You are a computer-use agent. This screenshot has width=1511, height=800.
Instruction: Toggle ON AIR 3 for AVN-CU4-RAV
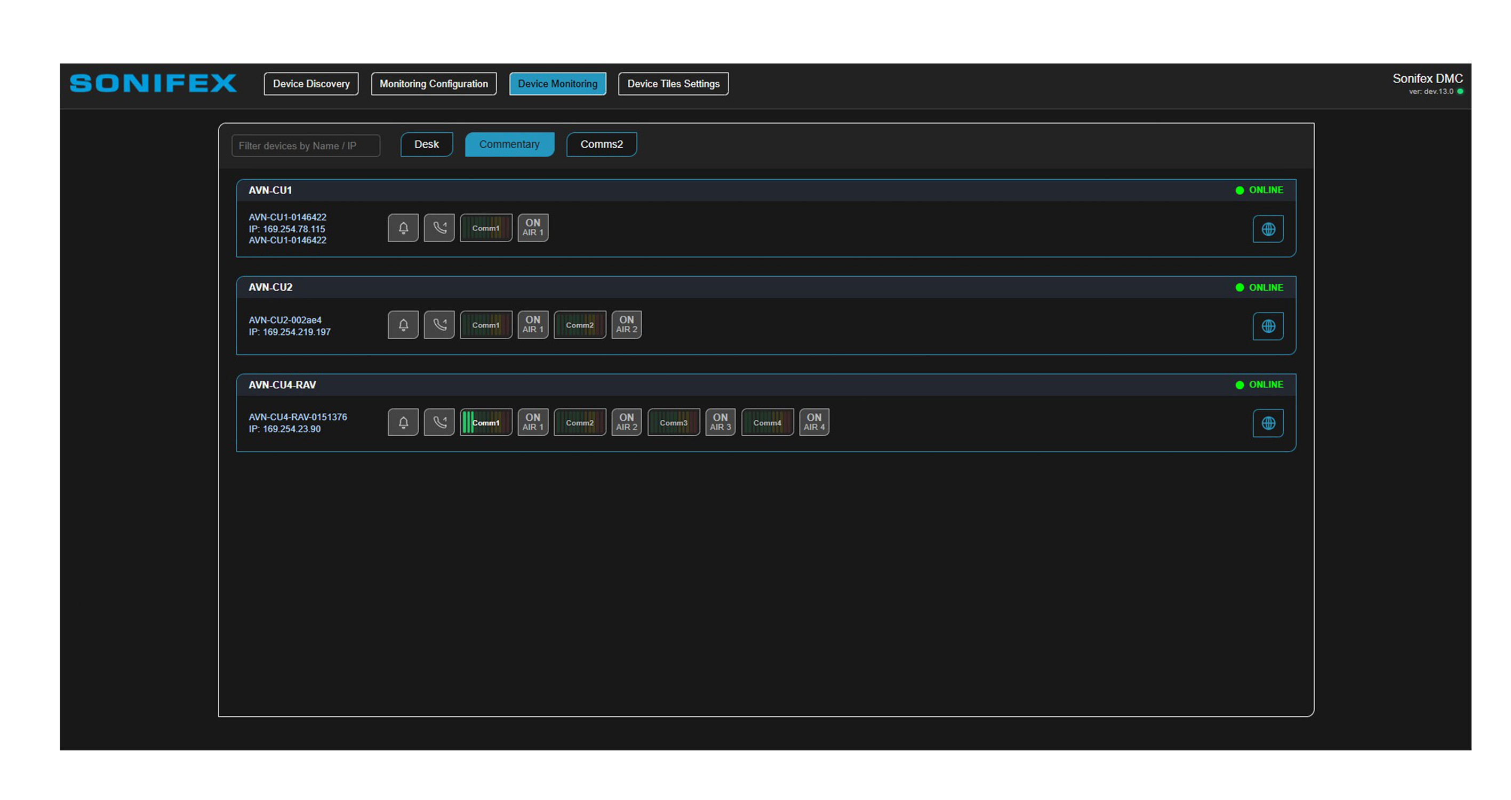point(721,422)
